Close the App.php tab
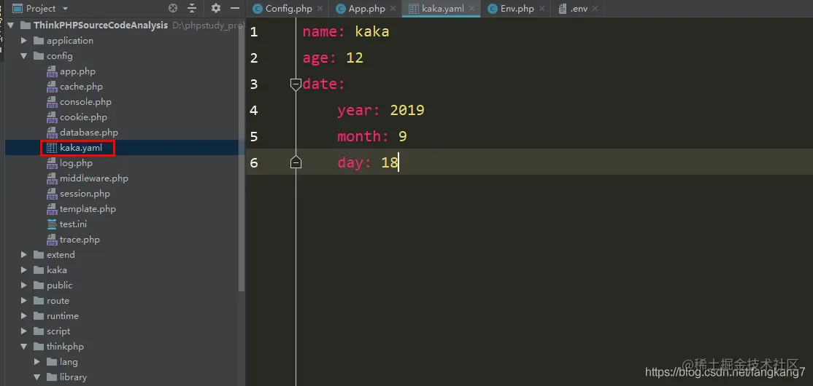813x386 pixels. (x=393, y=9)
